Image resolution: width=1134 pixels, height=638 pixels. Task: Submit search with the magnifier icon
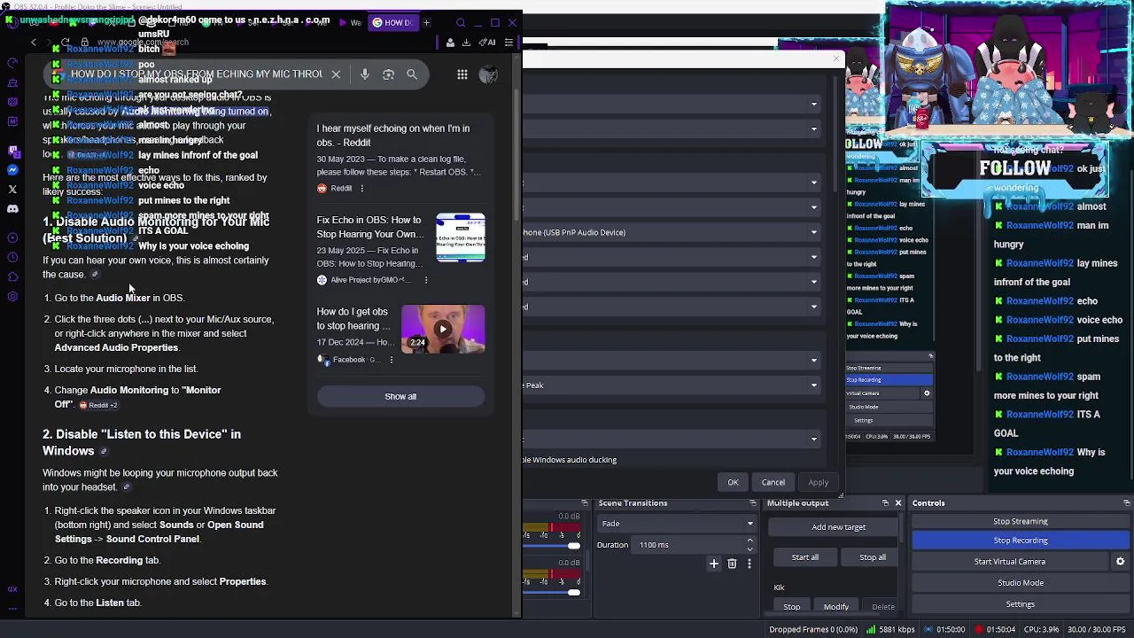tap(412, 74)
